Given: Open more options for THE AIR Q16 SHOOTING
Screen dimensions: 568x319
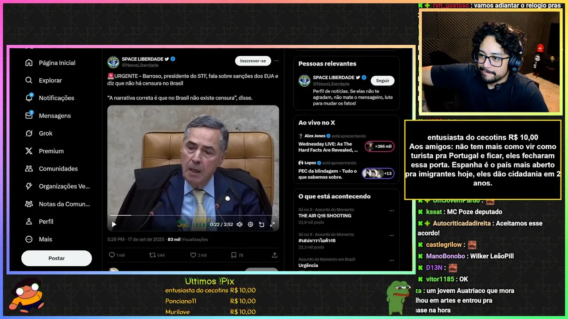Looking at the screenshot, I should pos(391,211).
